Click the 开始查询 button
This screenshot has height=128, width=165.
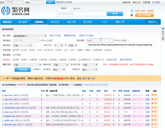coord(23,70)
